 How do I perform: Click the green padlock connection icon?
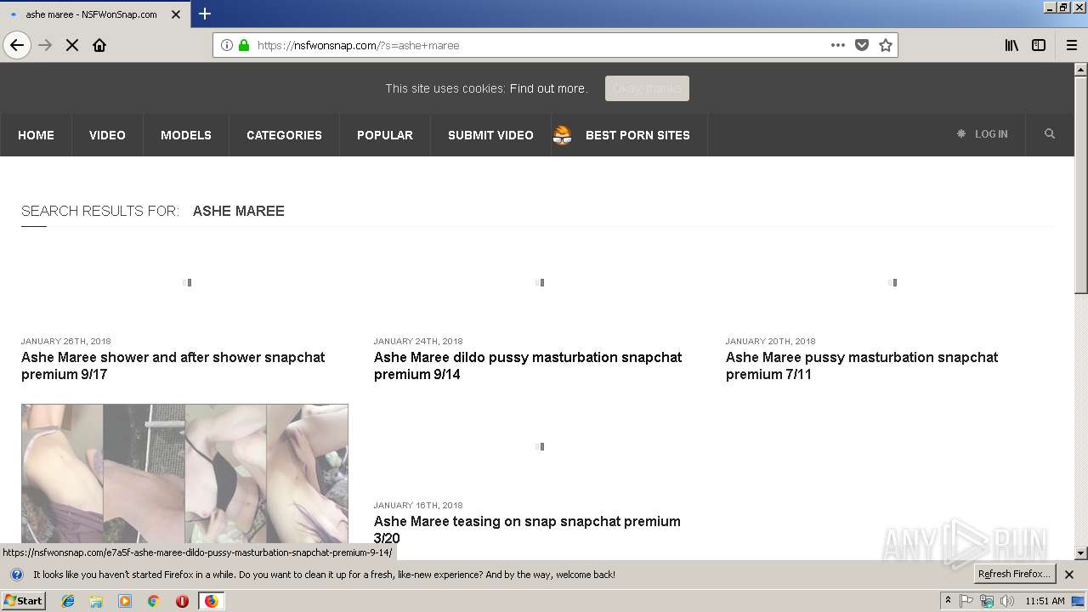pyautogui.click(x=244, y=45)
